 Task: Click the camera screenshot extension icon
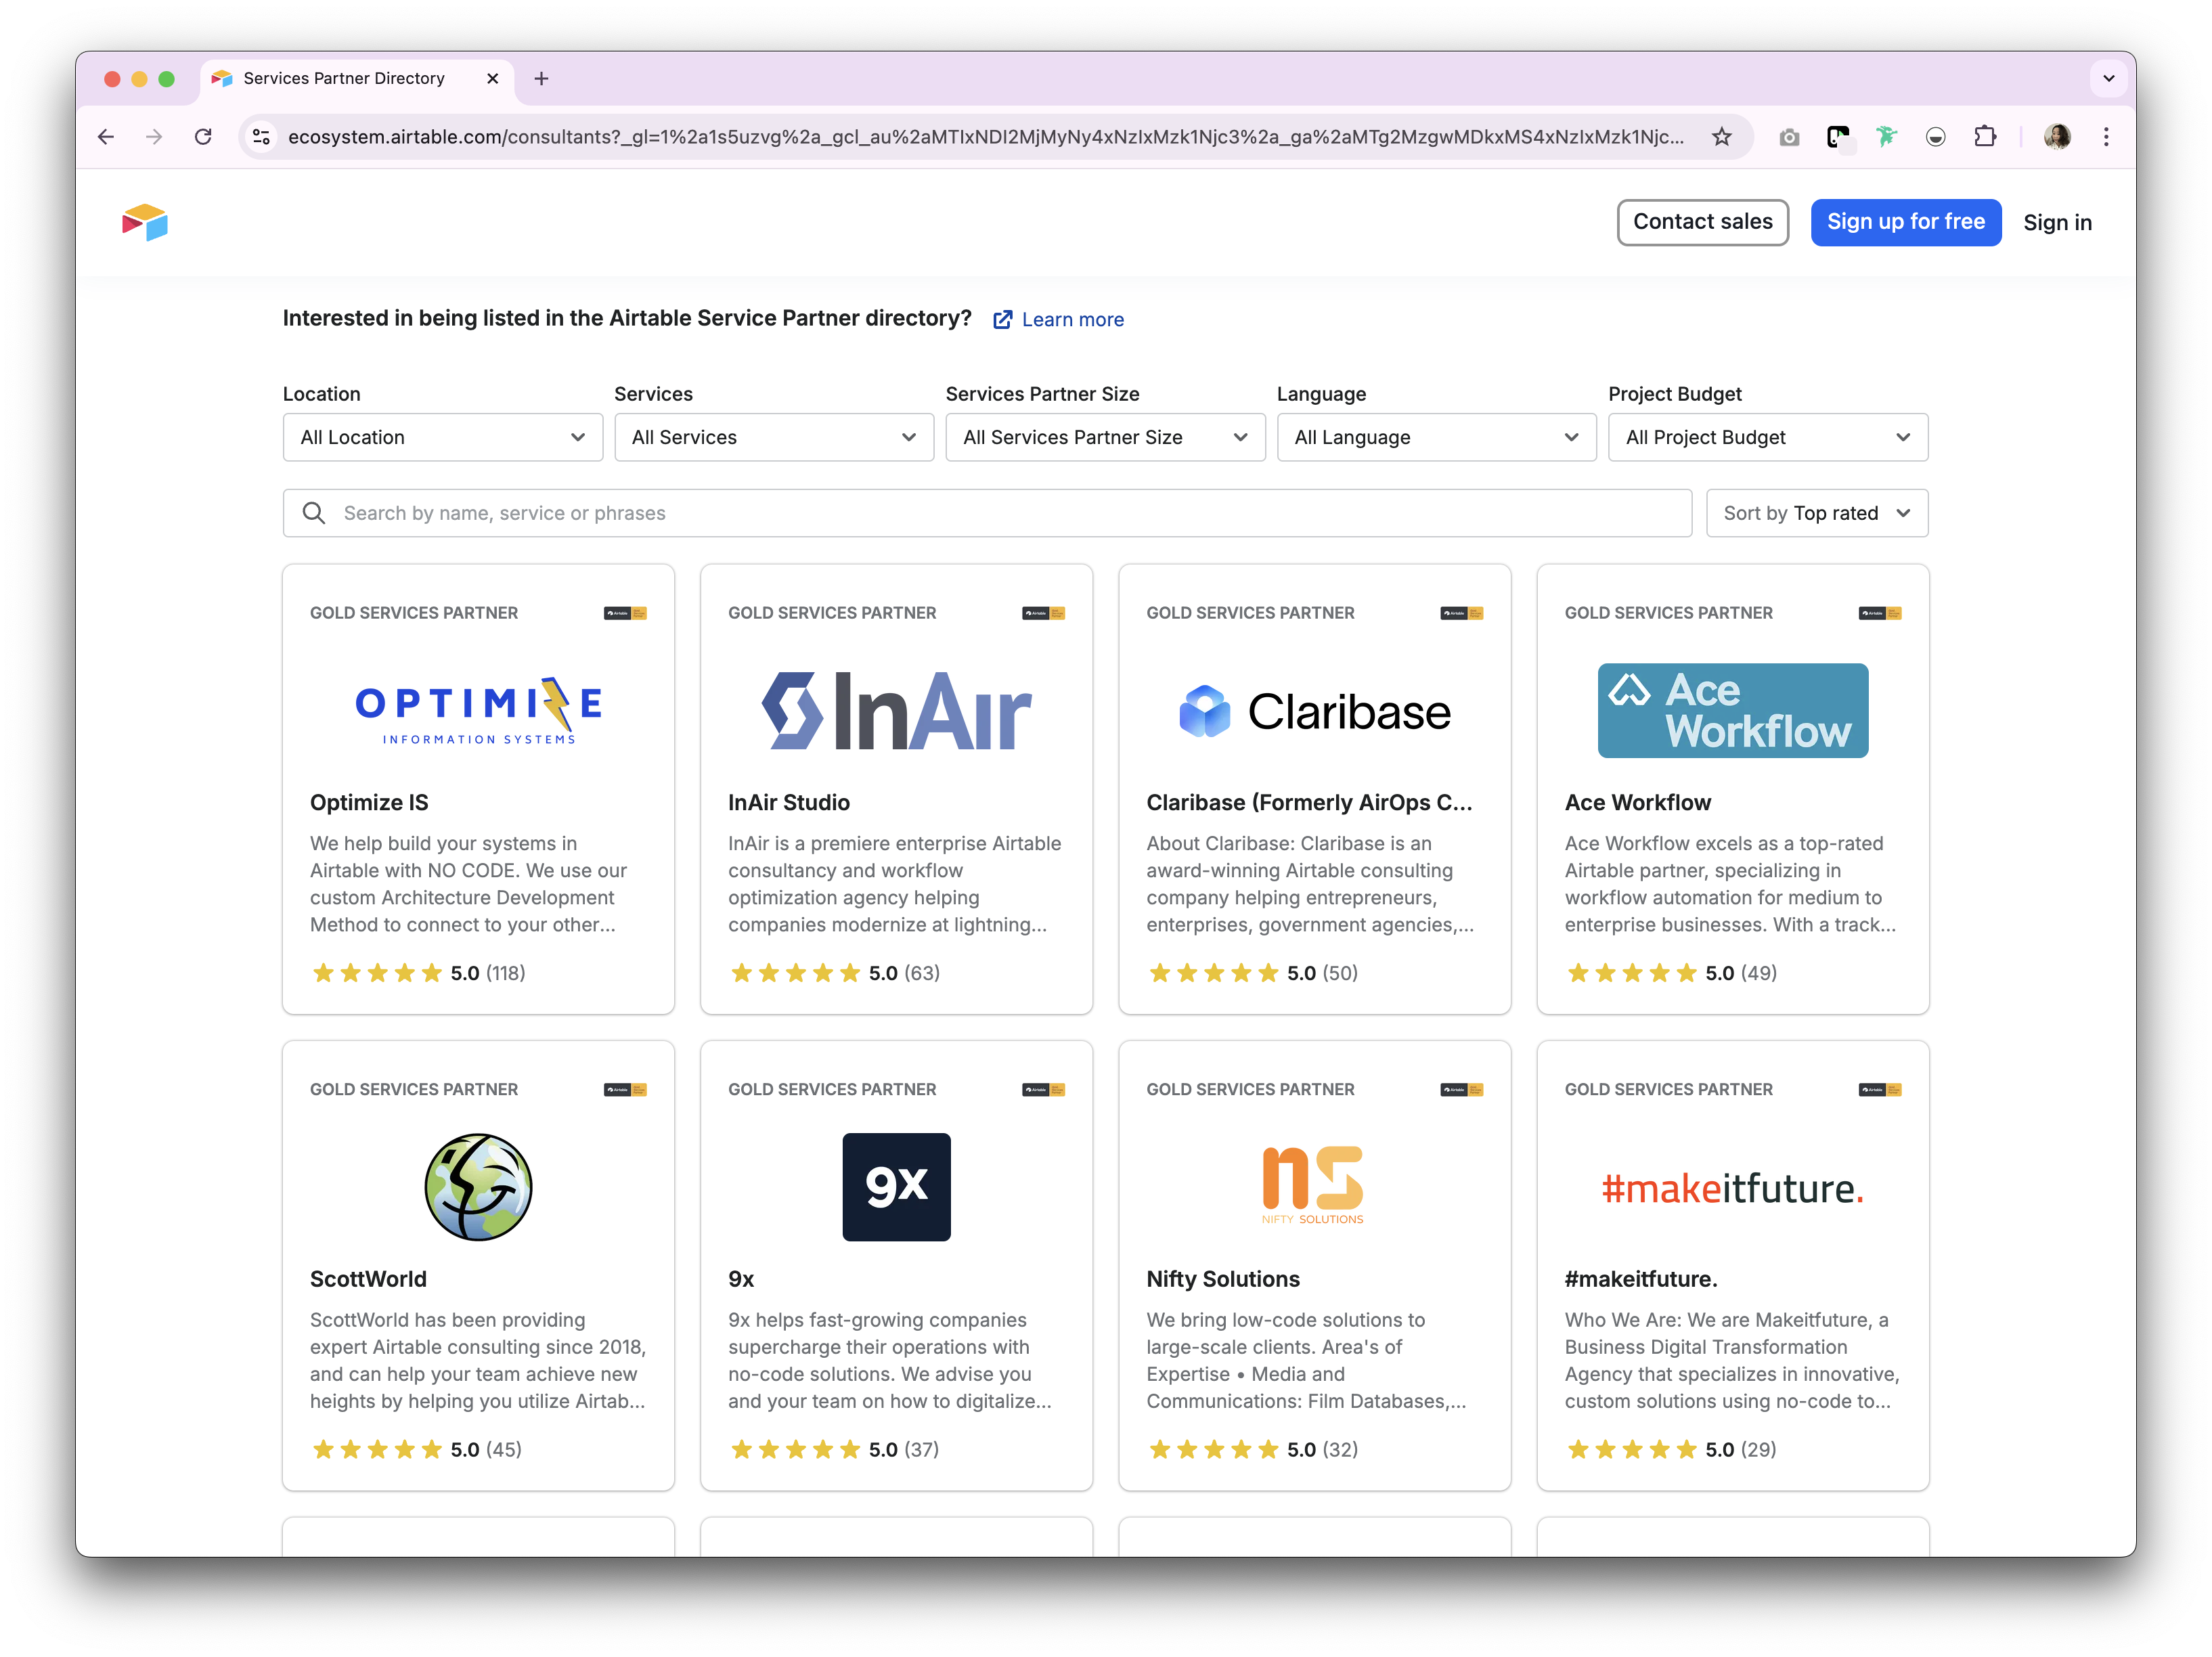pyautogui.click(x=1789, y=137)
